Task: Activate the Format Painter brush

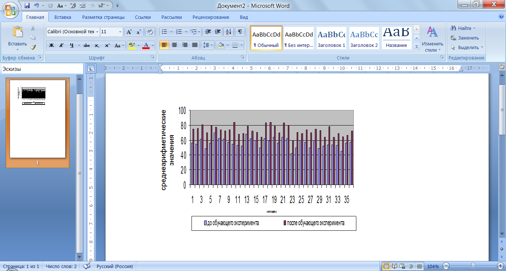Action: (x=33, y=47)
